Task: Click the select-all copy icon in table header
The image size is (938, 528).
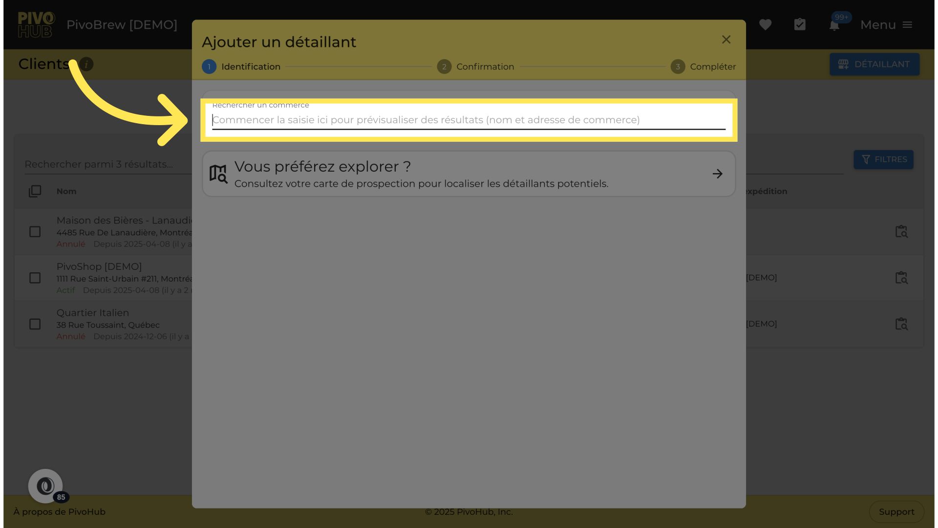Action: 35,191
